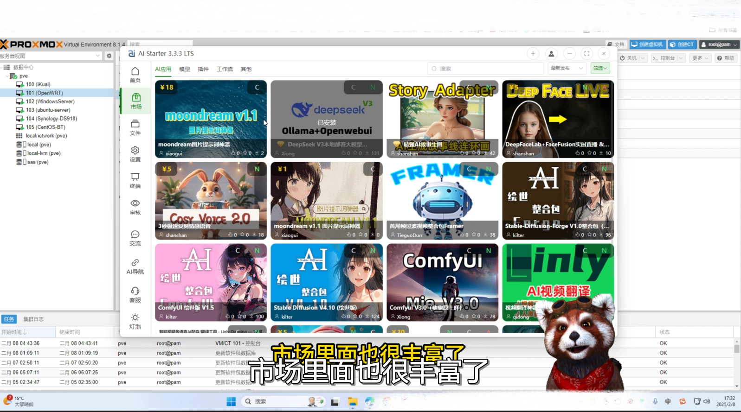
Task: Click the Task View icon on taskbar
Action: 335,402
